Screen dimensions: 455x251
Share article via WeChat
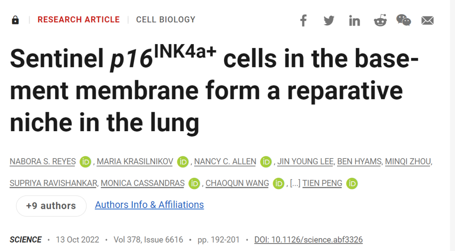tap(404, 20)
